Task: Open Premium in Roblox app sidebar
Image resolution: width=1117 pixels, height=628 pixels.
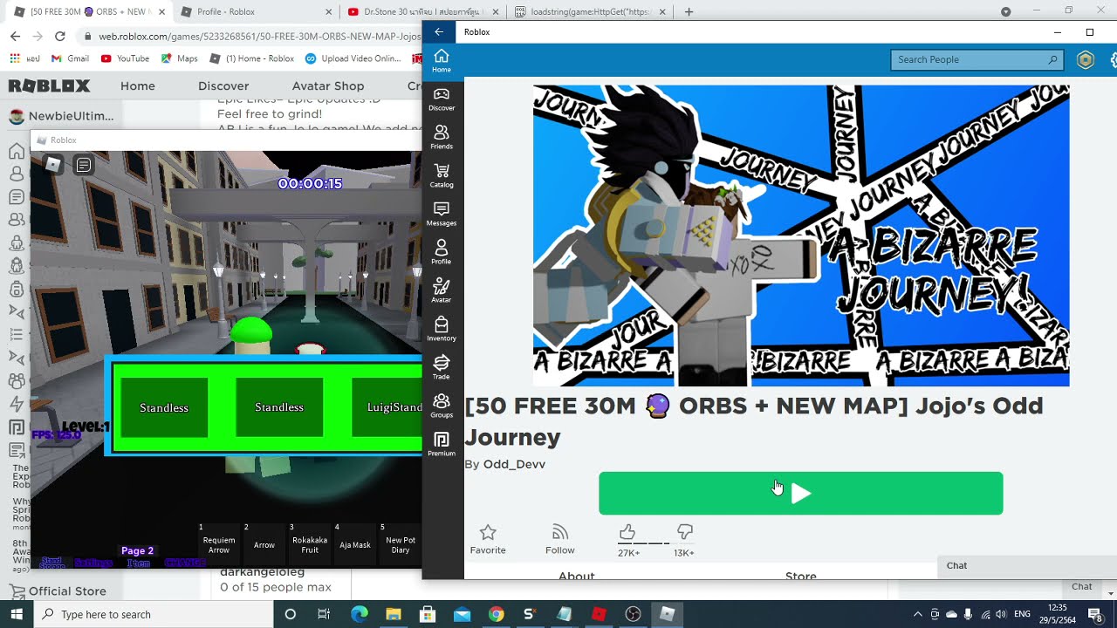Action: [x=442, y=445]
